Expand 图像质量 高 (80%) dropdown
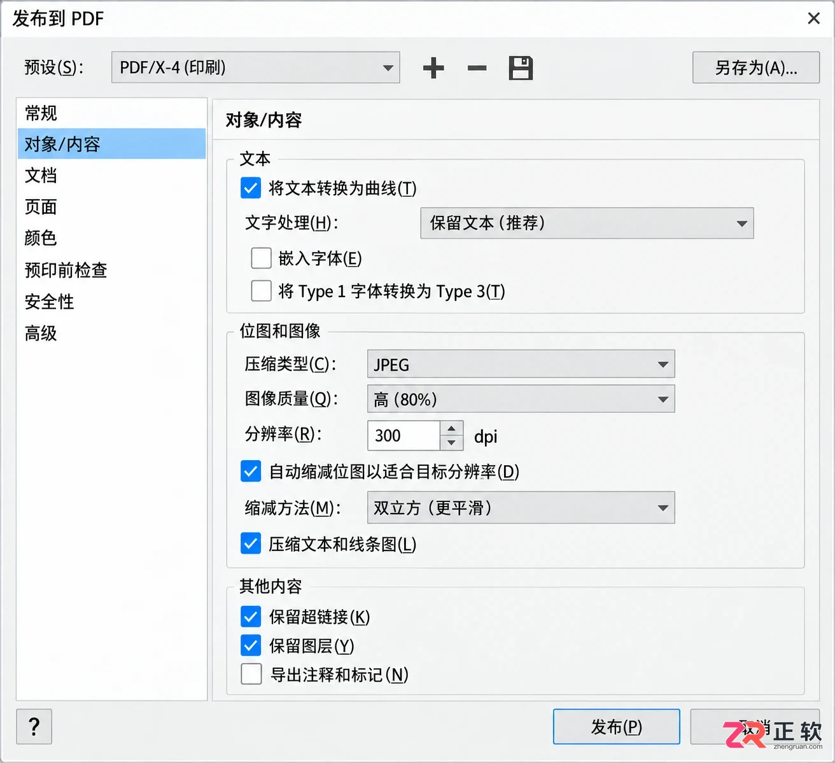The image size is (835, 763). (x=521, y=400)
